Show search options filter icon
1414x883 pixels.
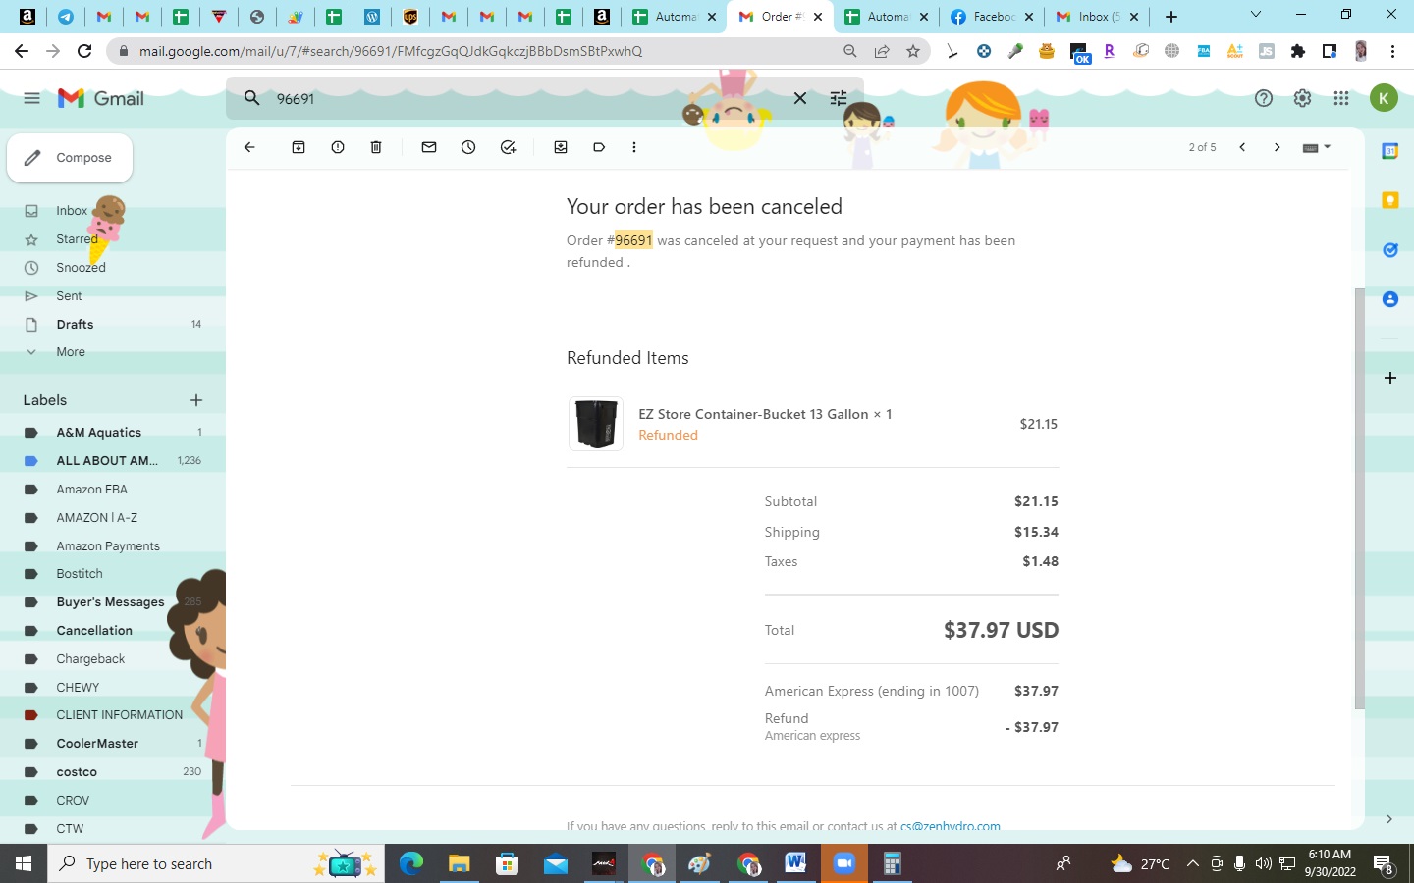coord(839,98)
